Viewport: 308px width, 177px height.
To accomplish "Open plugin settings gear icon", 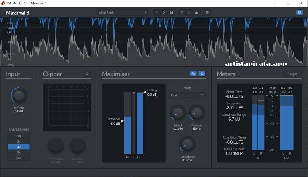I will (x=207, y=12).
